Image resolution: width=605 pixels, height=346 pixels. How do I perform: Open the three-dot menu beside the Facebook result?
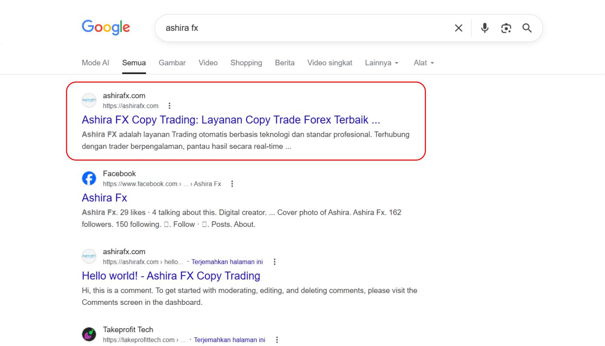point(232,183)
